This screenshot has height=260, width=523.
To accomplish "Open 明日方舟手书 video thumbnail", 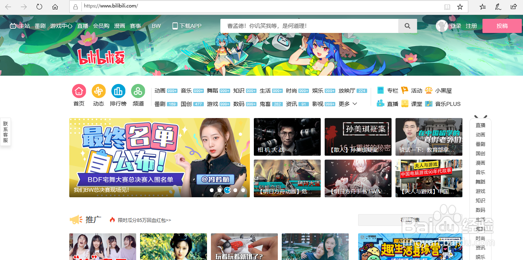I will pyautogui.click(x=358, y=178).
